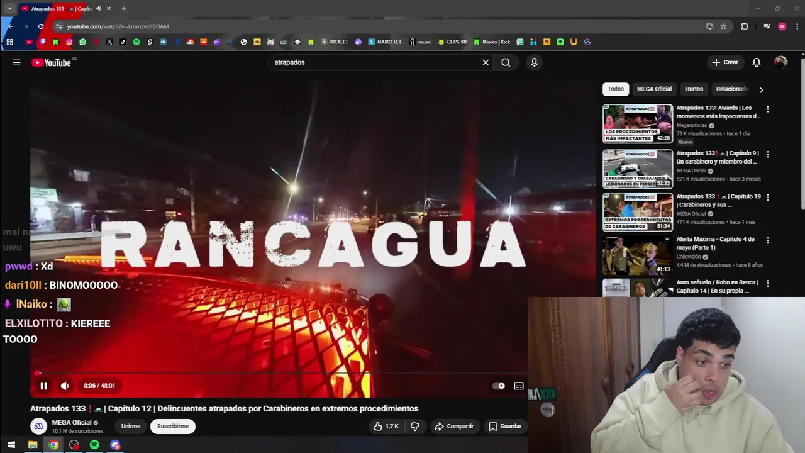Select the Relacionados filter chip

coord(732,89)
